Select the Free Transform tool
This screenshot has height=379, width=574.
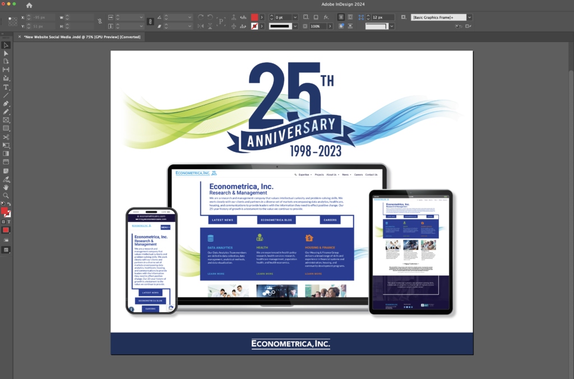(6, 145)
